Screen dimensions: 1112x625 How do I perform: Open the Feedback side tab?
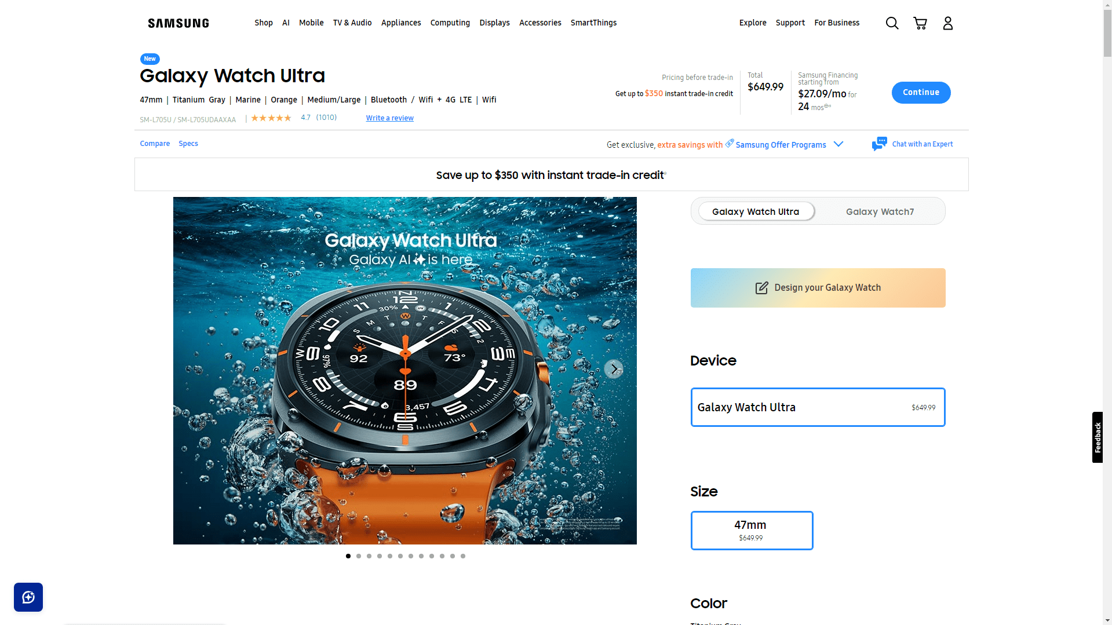(1097, 437)
